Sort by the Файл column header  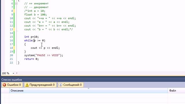[176, 90]
